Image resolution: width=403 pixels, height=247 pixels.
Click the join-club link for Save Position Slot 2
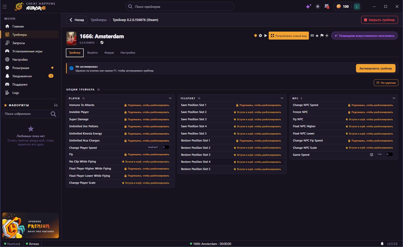tap(257, 112)
